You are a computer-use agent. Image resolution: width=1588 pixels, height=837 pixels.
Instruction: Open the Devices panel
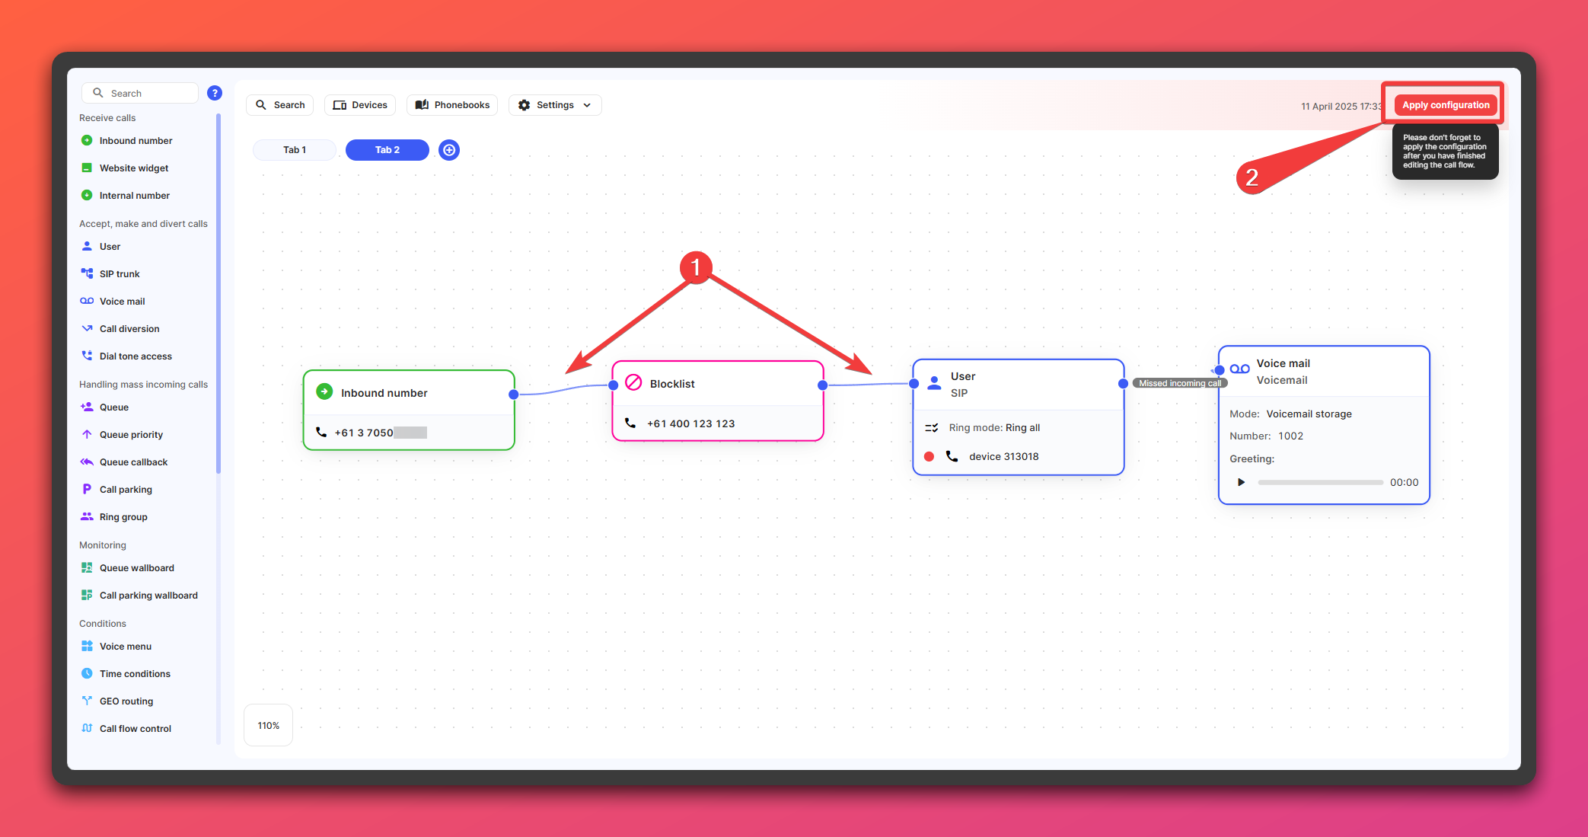(360, 105)
